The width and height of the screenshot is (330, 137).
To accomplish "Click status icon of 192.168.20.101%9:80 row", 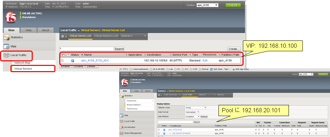I will (x=164, y=134).
